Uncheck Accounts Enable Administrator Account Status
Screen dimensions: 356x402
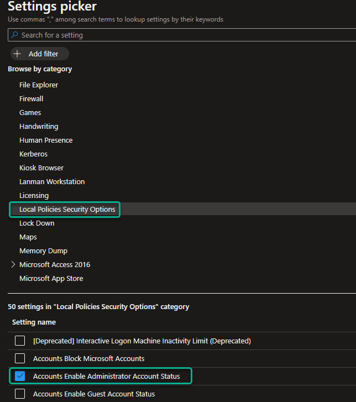[20, 376]
